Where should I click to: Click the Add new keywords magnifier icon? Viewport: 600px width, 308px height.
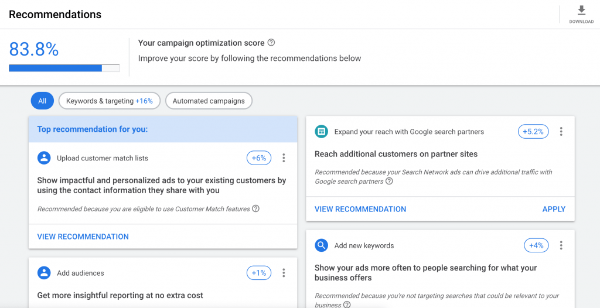(321, 245)
